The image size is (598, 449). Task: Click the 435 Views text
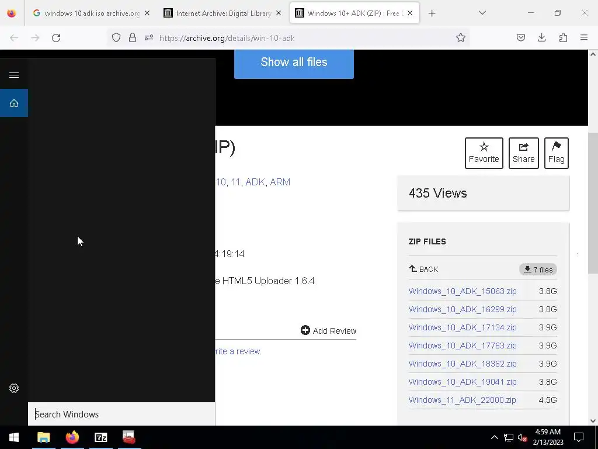pos(438,193)
